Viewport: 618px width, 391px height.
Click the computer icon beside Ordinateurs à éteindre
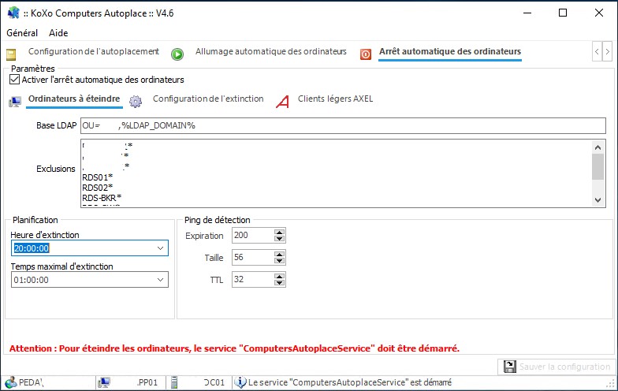pos(15,102)
